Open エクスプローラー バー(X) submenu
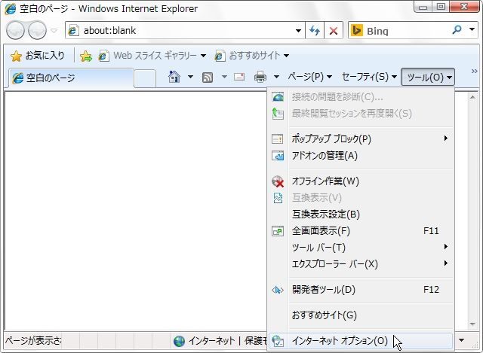483x353 pixels. [x=361, y=263]
